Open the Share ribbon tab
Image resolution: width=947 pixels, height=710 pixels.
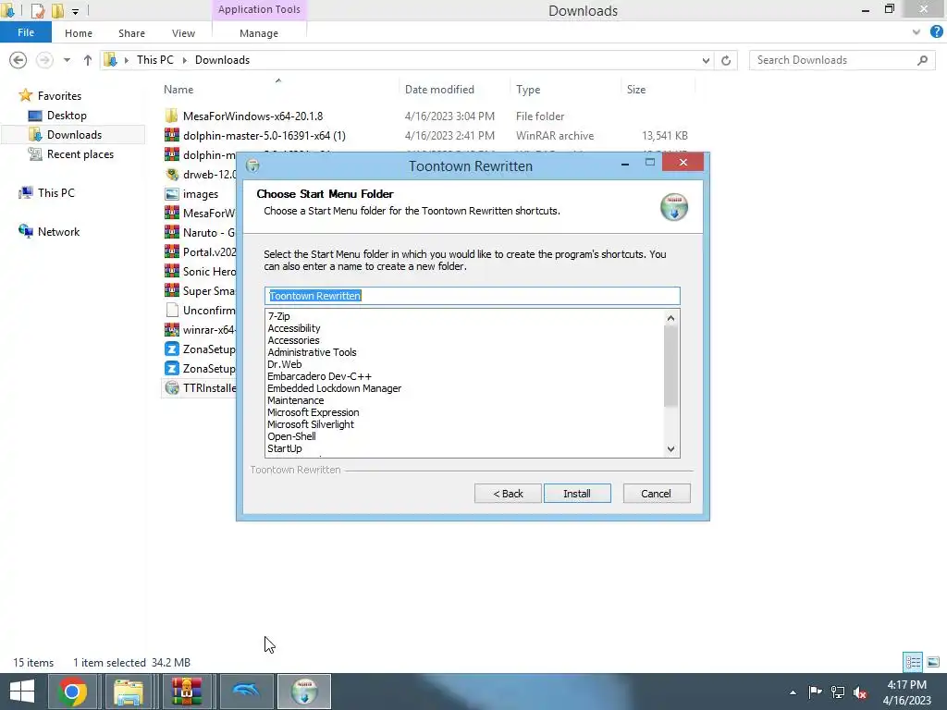131,33
